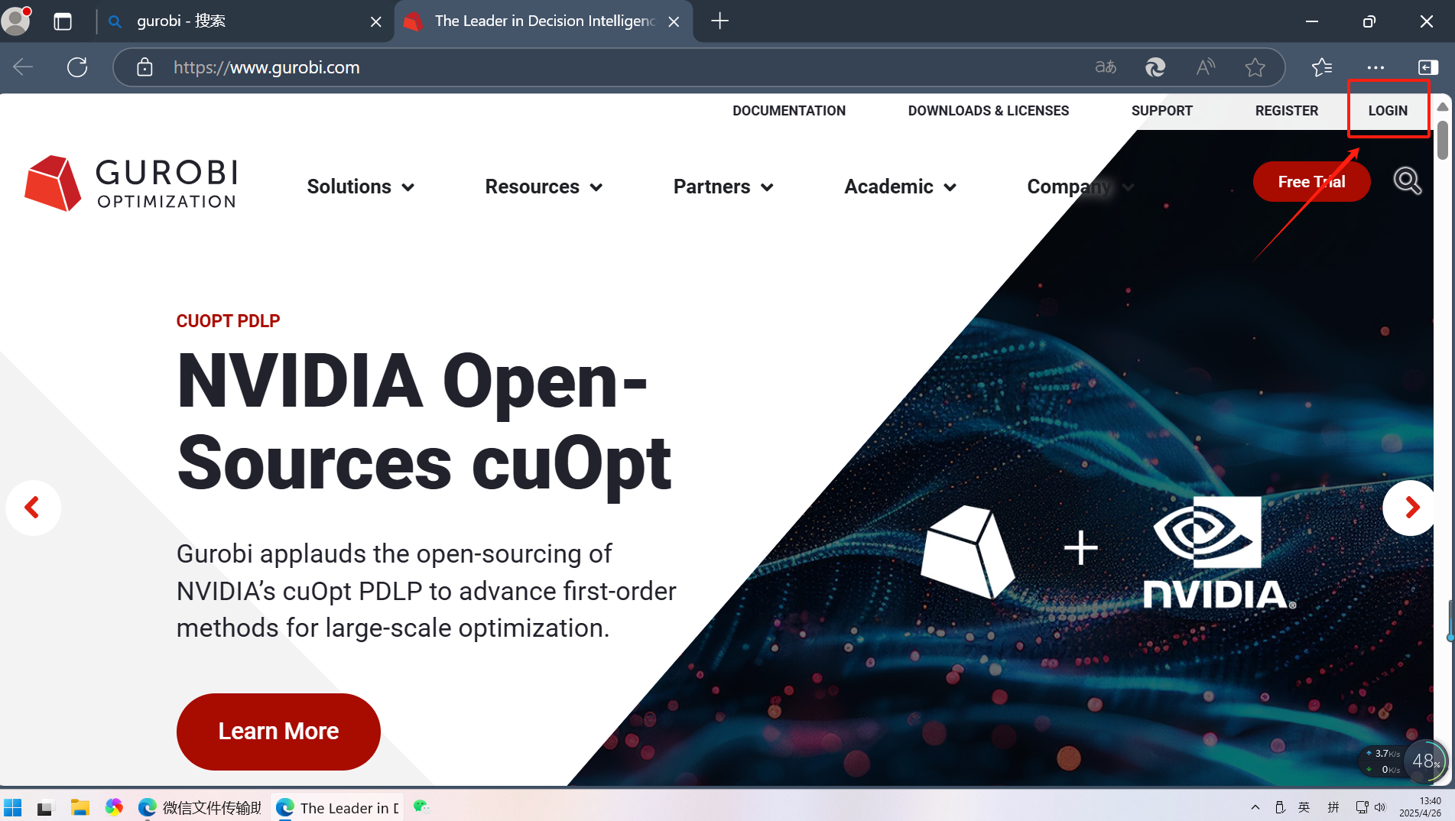Expand the Company dropdown menu

[x=1080, y=187]
